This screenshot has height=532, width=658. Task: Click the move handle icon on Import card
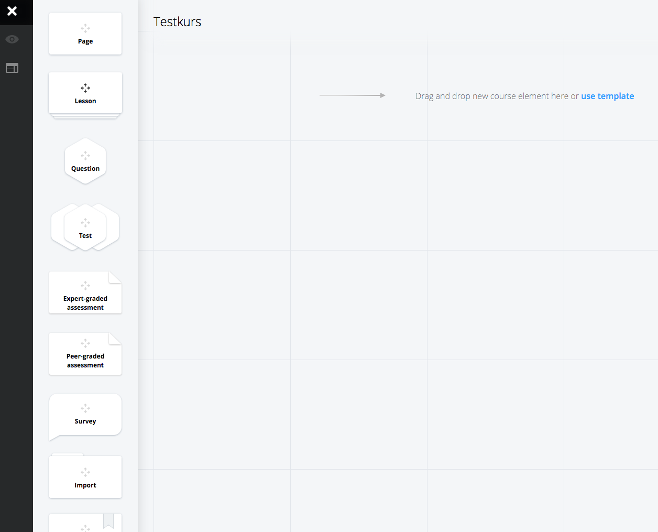[x=85, y=472]
